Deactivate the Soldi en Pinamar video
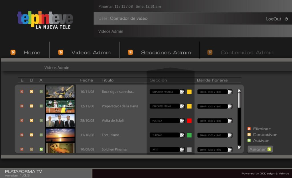This screenshot has width=292, height=178. 31,149
